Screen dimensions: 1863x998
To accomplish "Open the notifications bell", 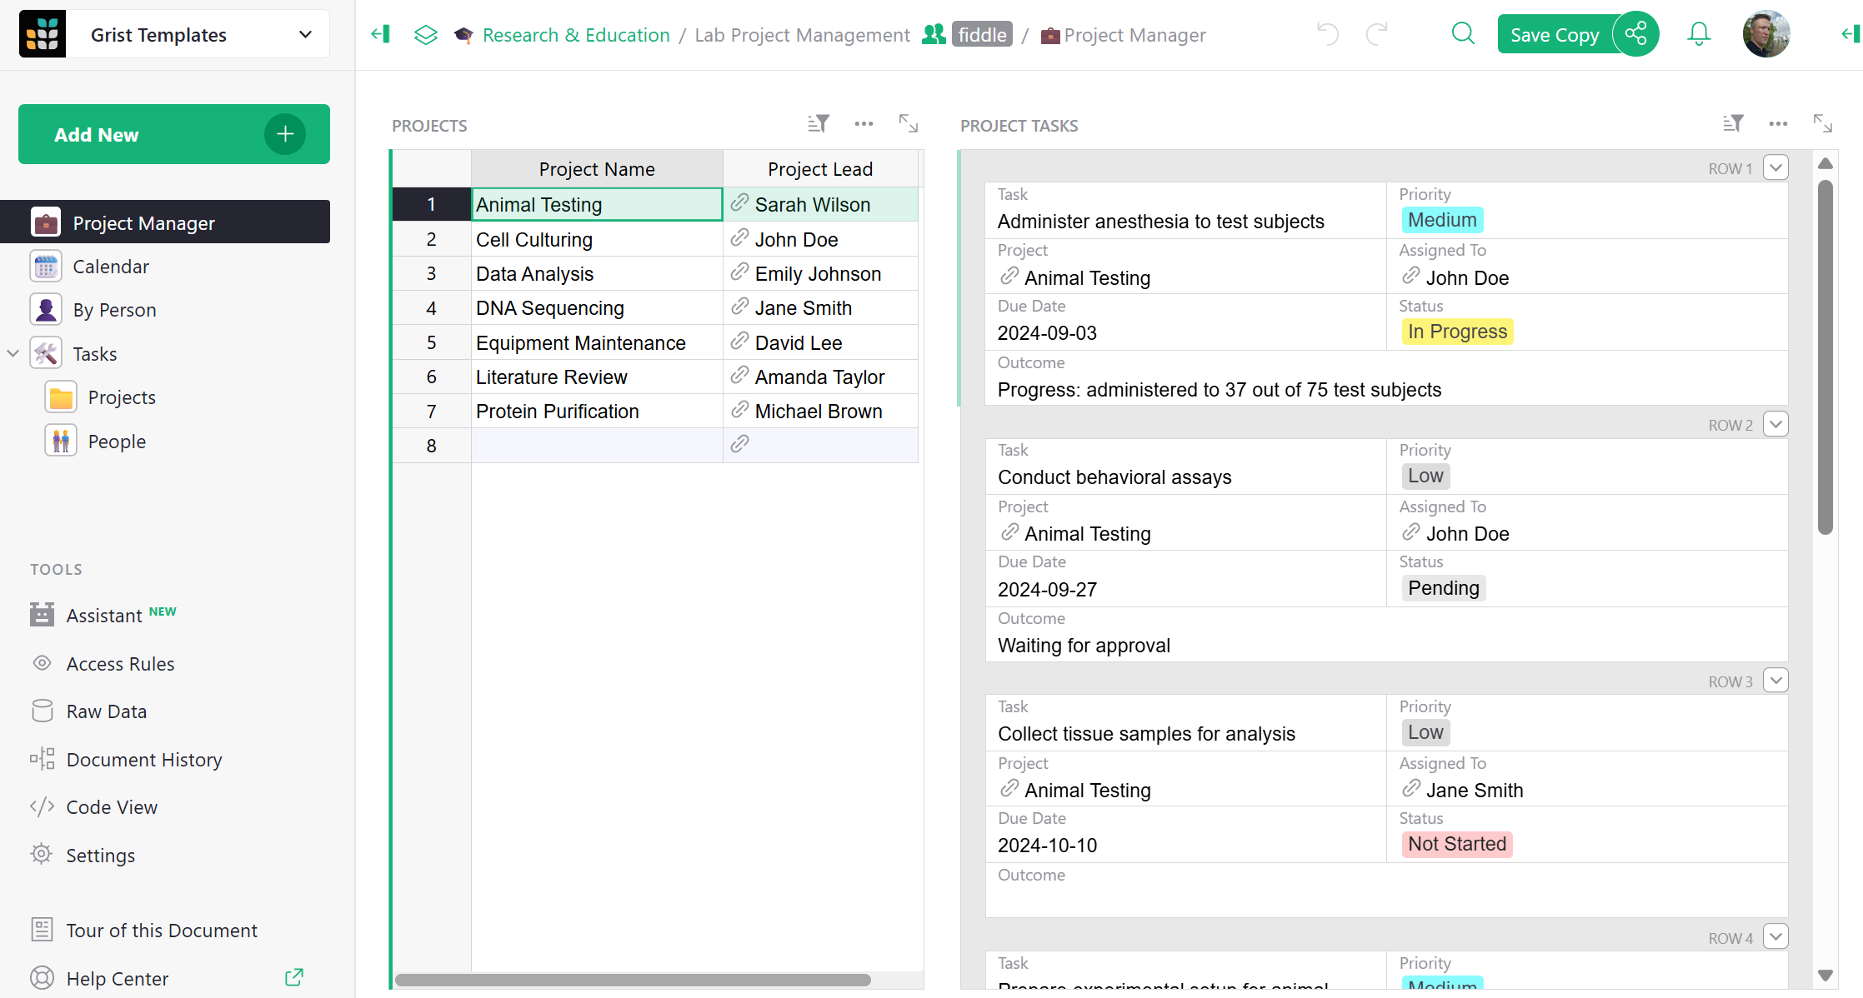I will point(1698,34).
